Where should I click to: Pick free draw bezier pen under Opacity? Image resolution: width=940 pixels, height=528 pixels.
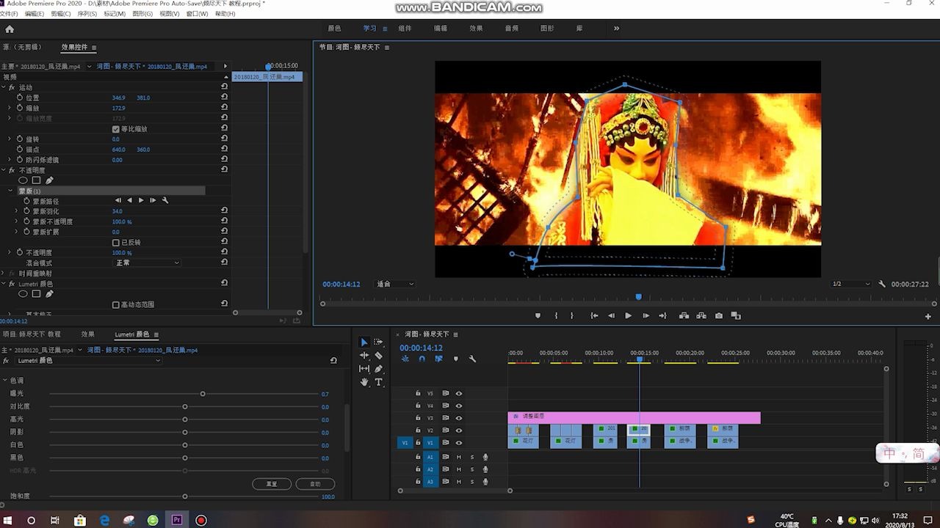point(49,180)
